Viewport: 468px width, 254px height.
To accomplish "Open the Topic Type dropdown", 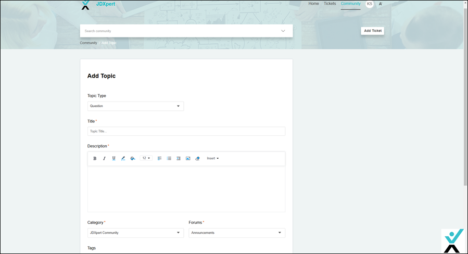I will (135, 106).
